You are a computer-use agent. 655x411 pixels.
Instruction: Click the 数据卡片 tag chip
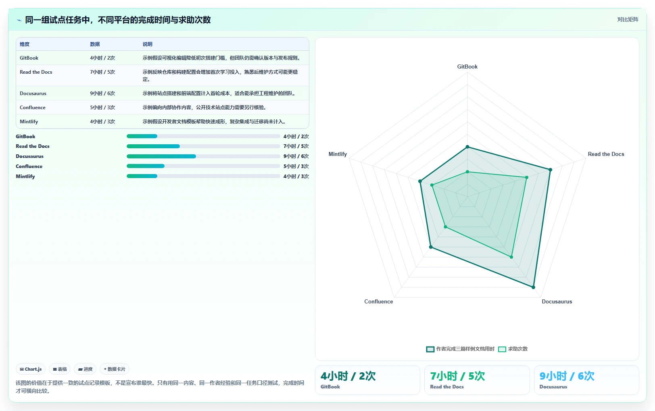coord(115,369)
